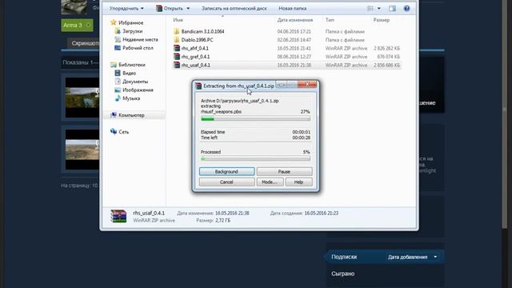Select rhs_gref_0.4.1 file name
The width and height of the screenshot is (512, 288).
[x=195, y=57]
